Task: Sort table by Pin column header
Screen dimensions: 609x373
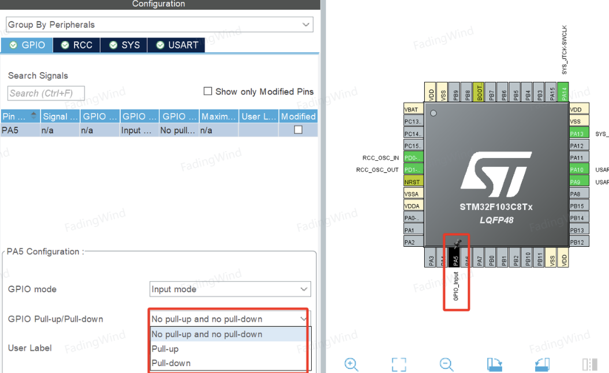Action: (20, 116)
